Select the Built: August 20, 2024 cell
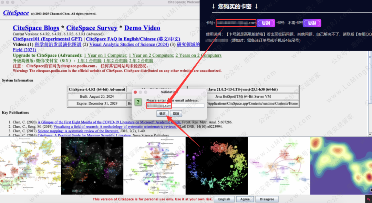 (x=97, y=97)
